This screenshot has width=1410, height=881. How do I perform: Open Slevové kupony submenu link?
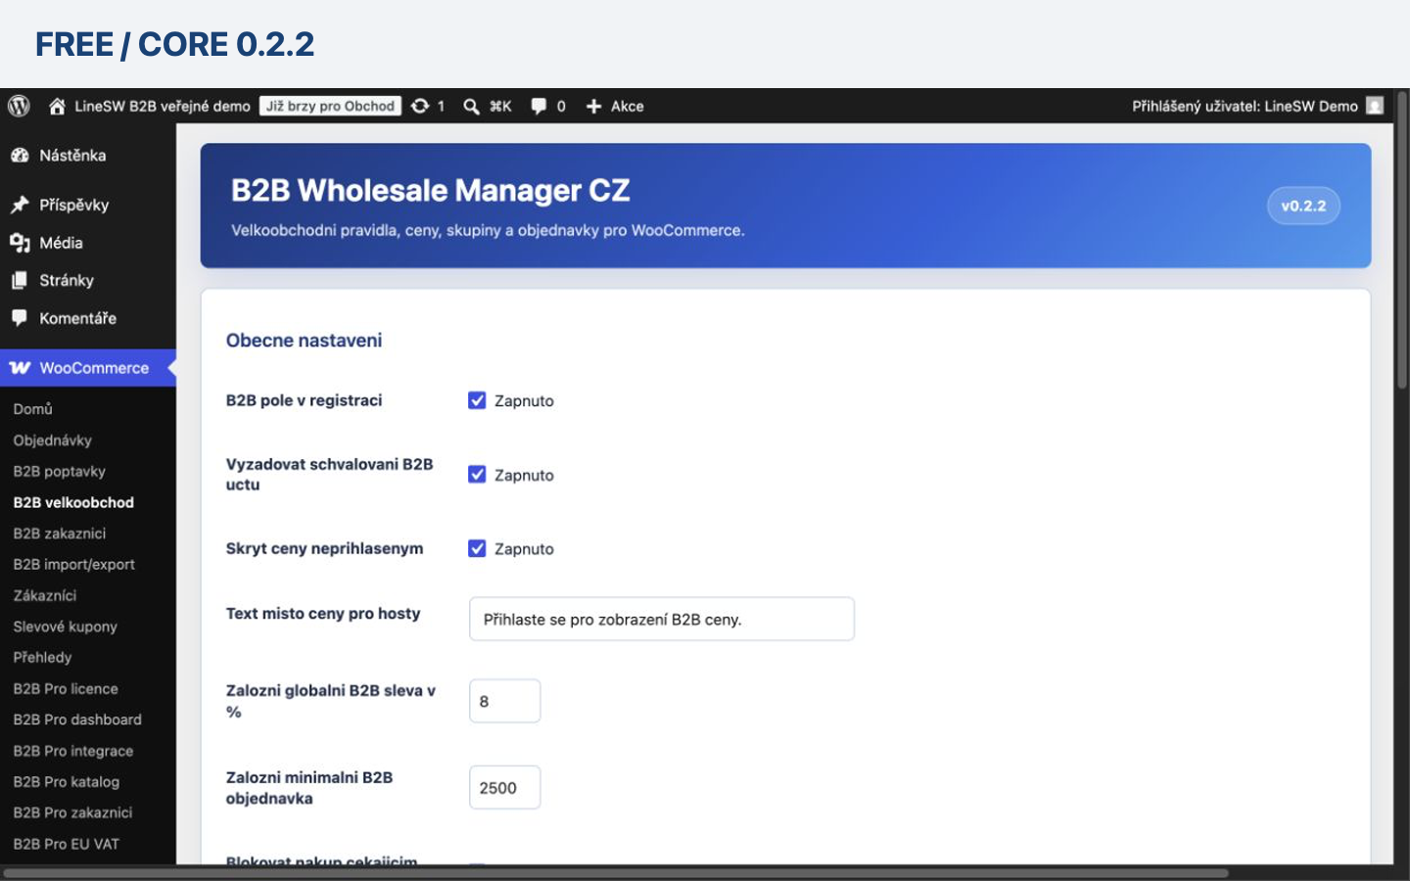click(x=66, y=626)
